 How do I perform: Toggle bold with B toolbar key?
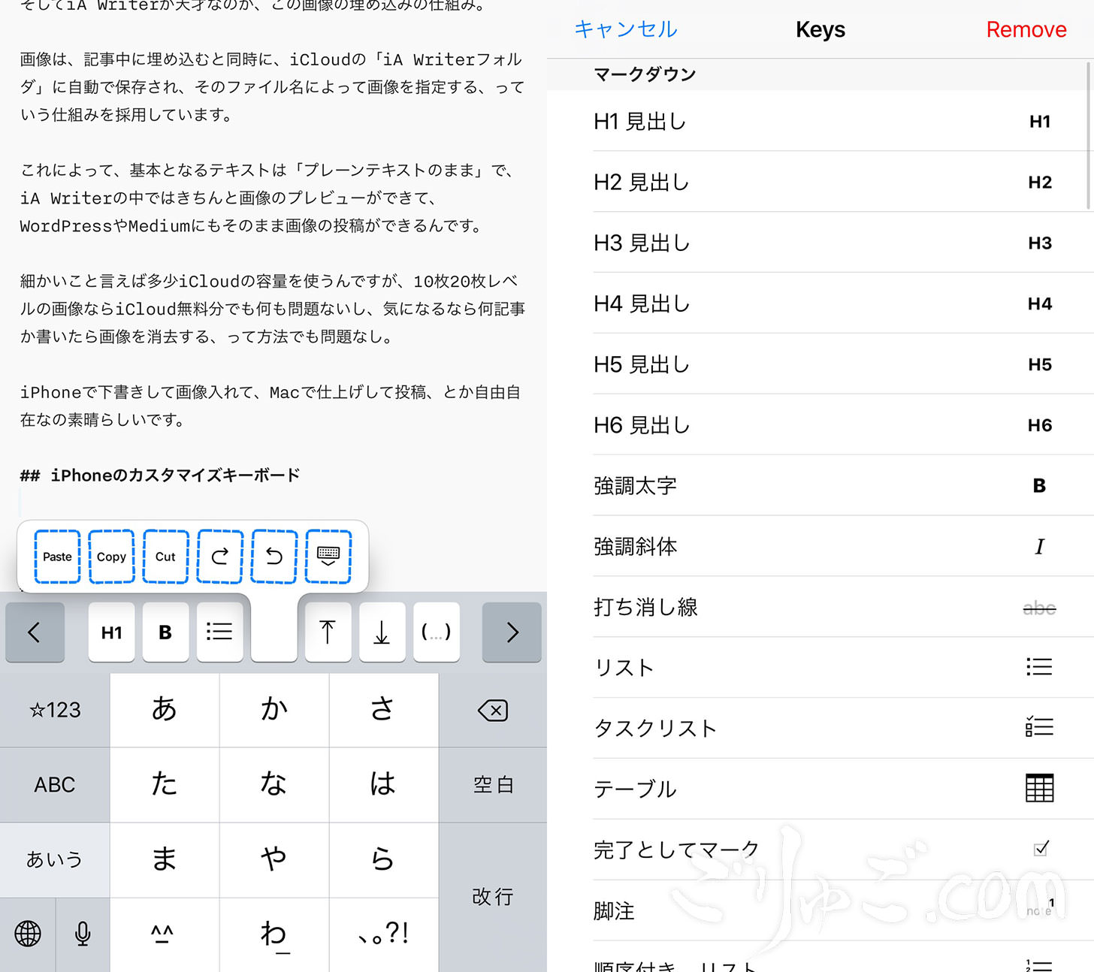click(x=165, y=632)
